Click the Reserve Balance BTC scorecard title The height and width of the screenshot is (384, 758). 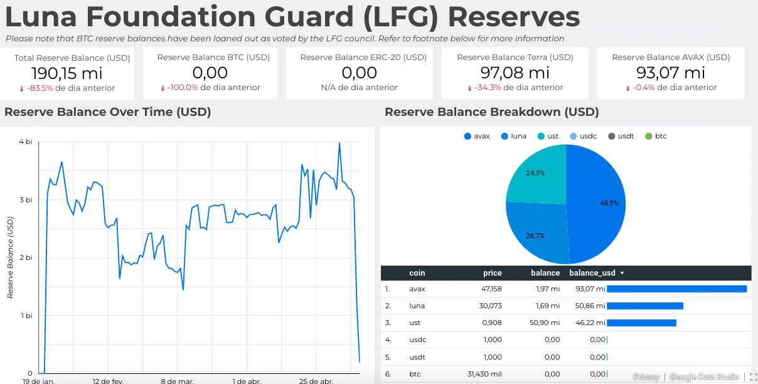point(213,57)
